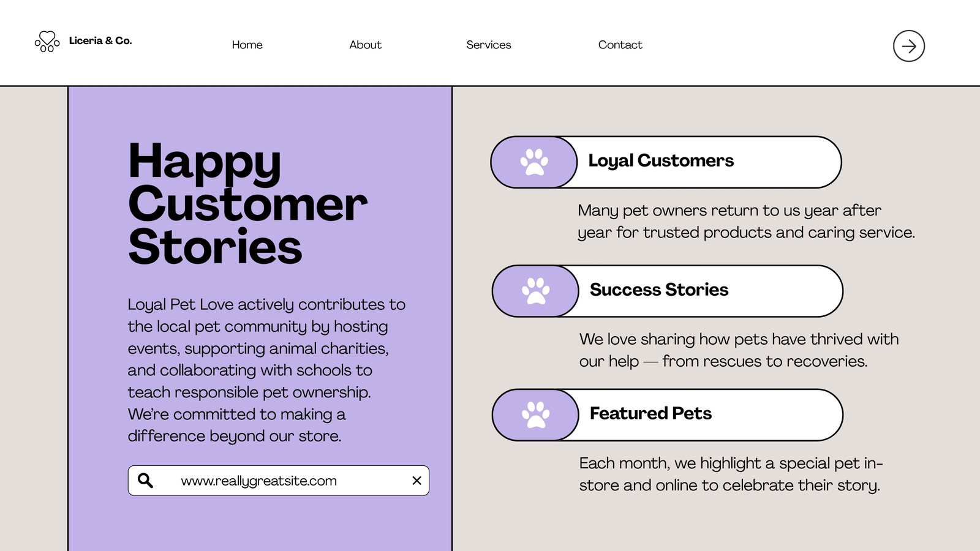This screenshot has width=980, height=551.
Task: Click the magnifying glass search icon
Action: click(145, 481)
